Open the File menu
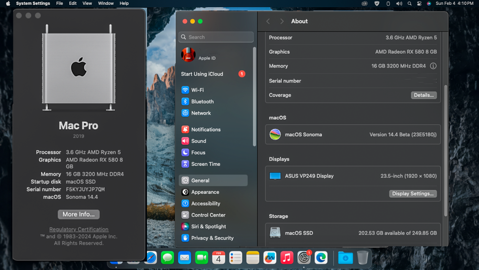 (59, 3)
